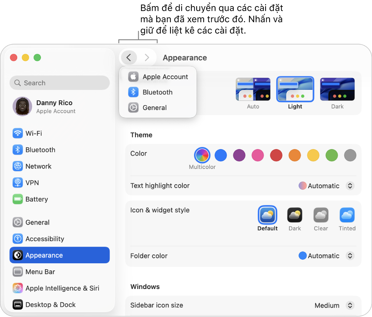Open Battery settings pane

(x=36, y=199)
